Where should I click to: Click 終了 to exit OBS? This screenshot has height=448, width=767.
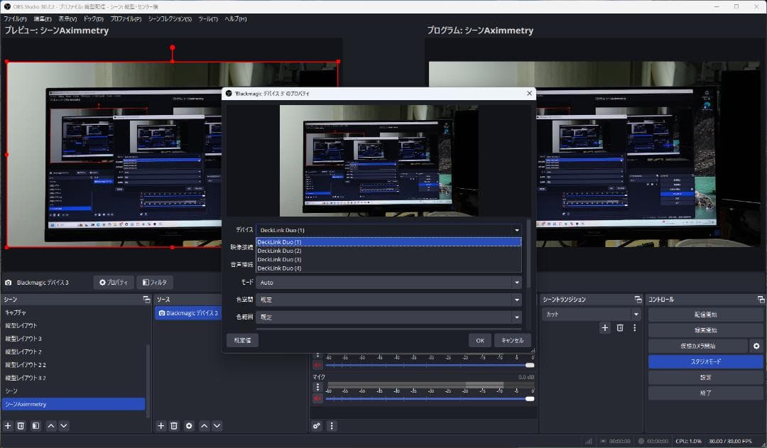pyautogui.click(x=705, y=393)
